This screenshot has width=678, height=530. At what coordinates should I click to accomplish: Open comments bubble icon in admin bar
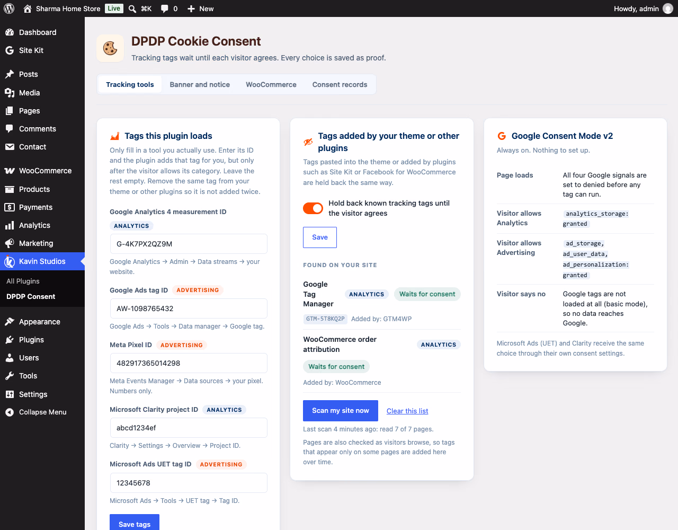coord(165,8)
